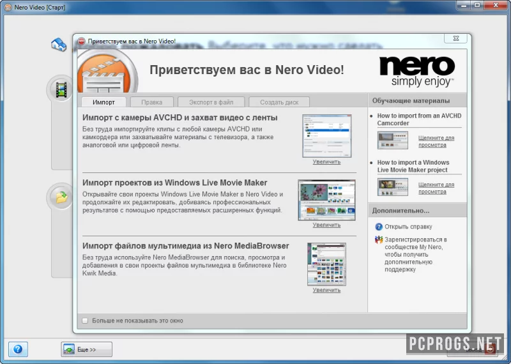Click heading 'Импорт с камеры AVCHD и захват видео с ленты'
The height and width of the screenshot is (364, 511).
coord(180,118)
